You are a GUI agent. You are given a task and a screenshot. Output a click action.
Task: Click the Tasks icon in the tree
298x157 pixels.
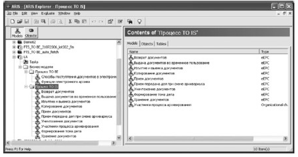(26, 62)
